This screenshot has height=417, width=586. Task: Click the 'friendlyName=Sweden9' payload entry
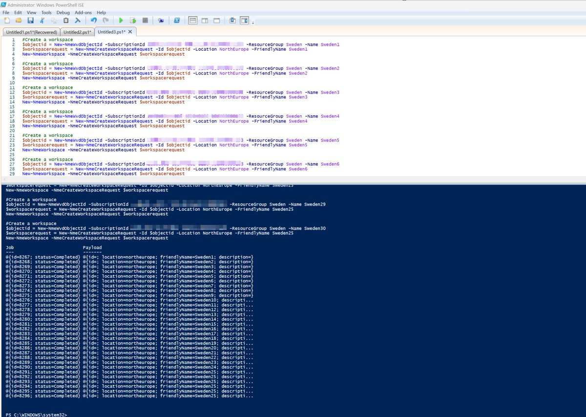click(x=188, y=295)
